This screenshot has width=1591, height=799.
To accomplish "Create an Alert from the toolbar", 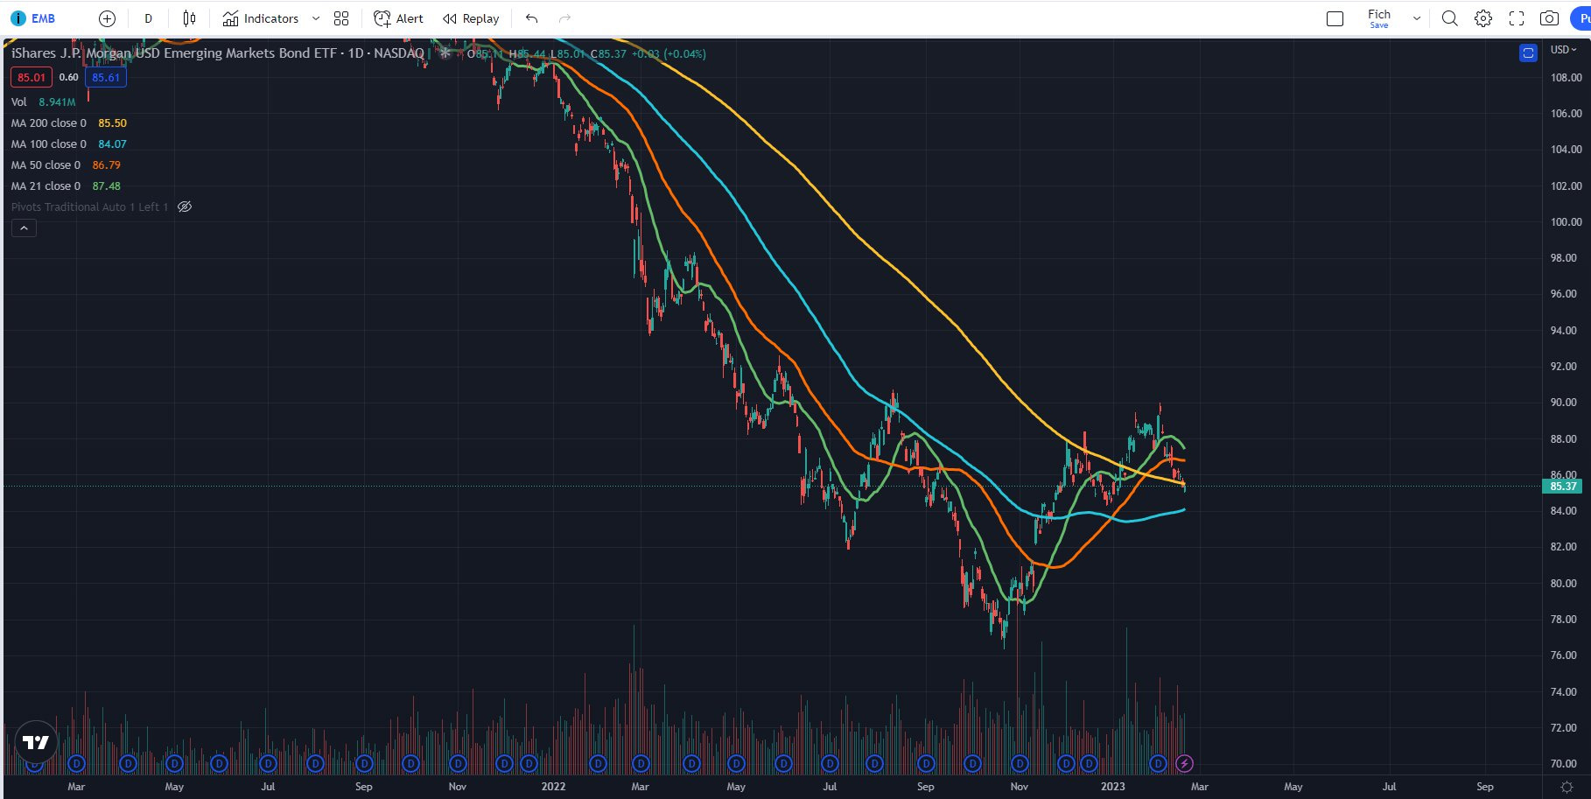I will coord(398,18).
